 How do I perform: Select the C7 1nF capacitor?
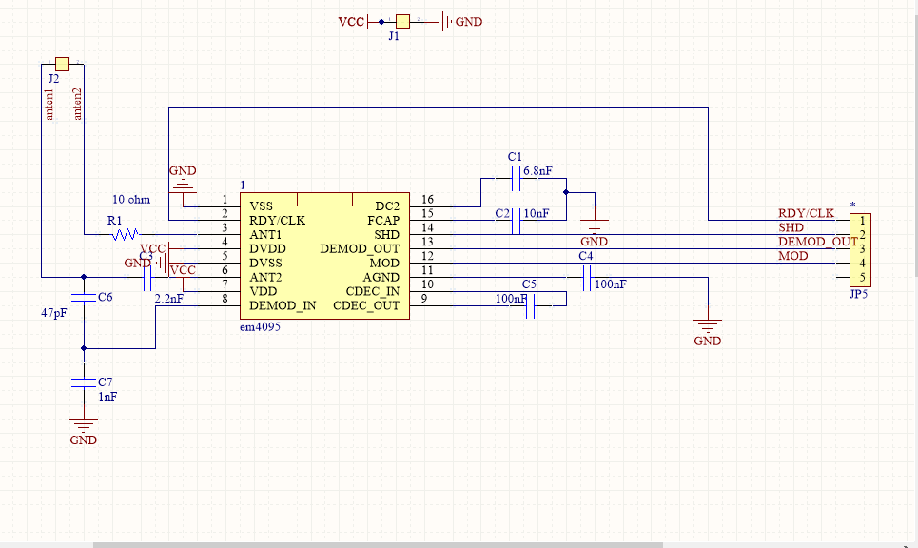coord(83,382)
